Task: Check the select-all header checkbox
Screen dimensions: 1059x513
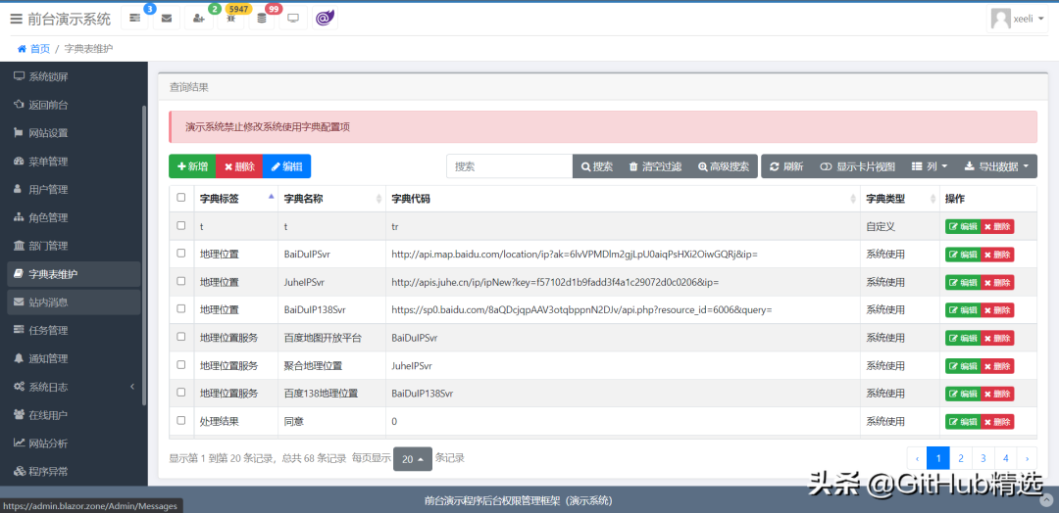Action: [181, 198]
